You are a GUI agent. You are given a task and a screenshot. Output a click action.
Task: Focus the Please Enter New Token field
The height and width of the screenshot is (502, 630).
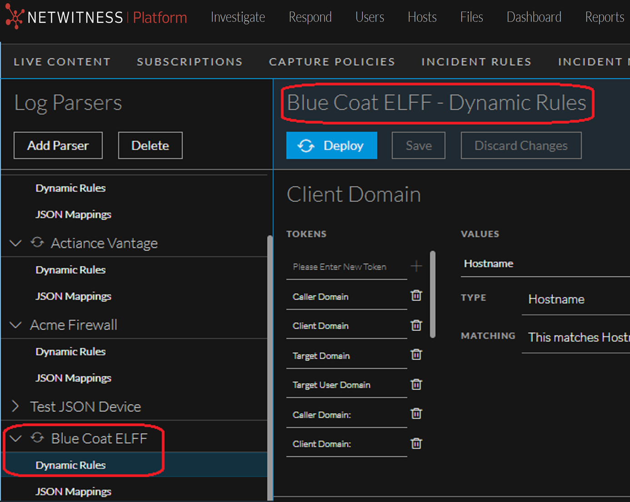click(345, 267)
